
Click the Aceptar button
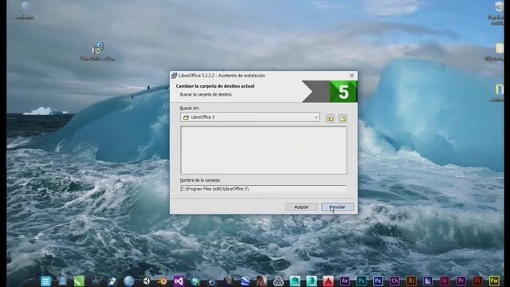[x=301, y=207]
